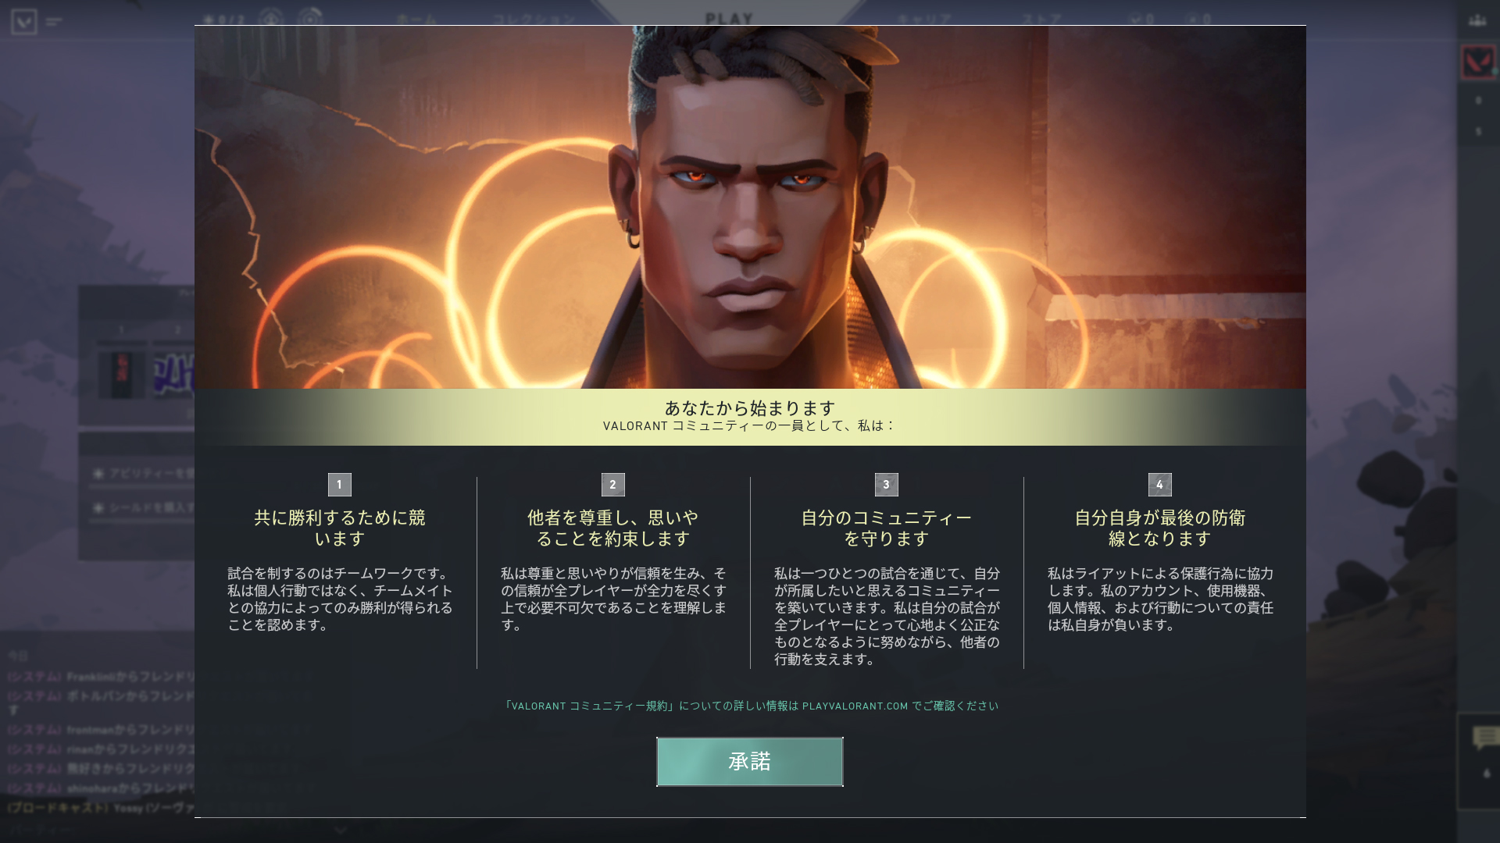1500x843 pixels.
Task: Open the hamburger menu beside Valorant logo
Action: (54, 22)
